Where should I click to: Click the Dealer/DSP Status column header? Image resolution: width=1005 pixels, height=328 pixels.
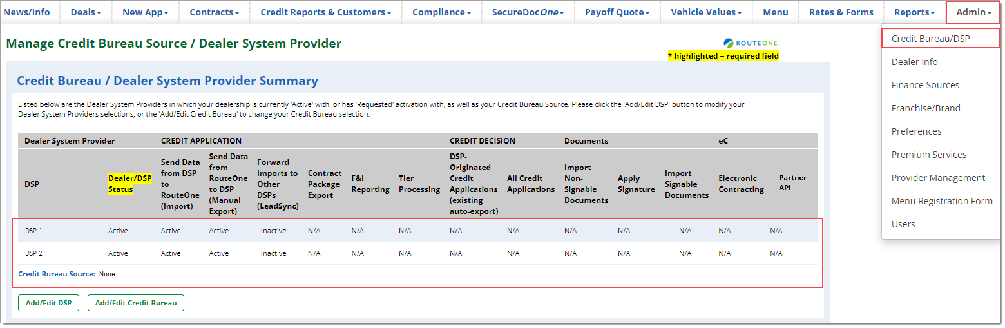(x=129, y=184)
